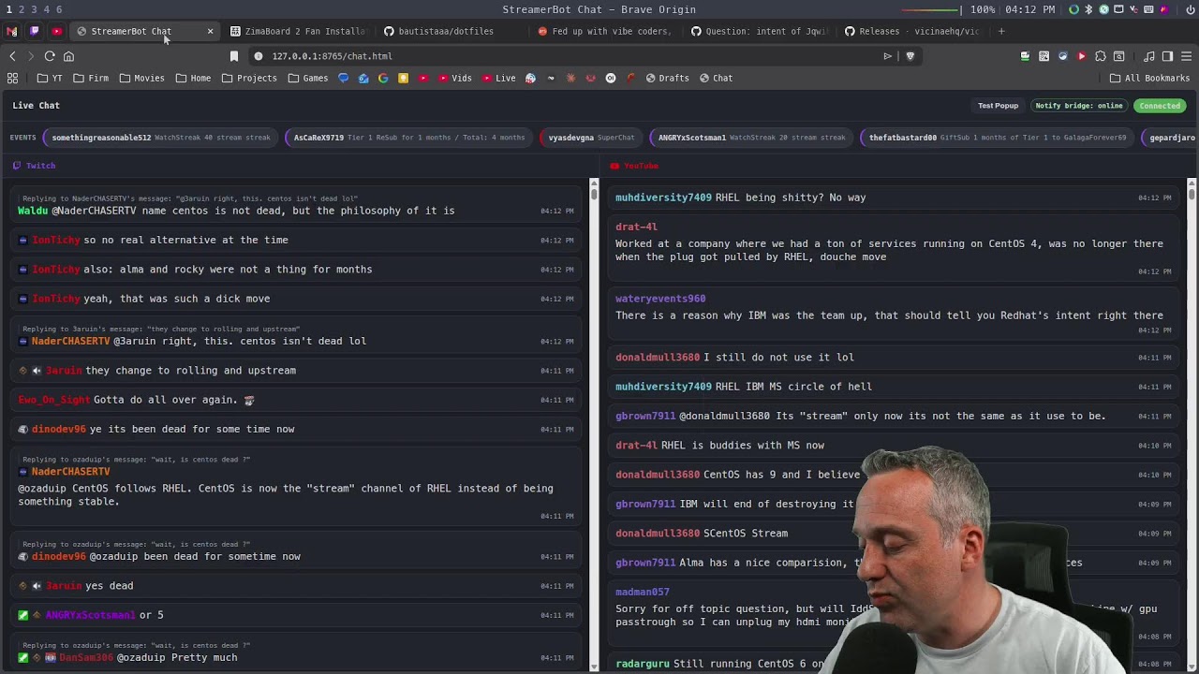Image resolution: width=1199 pixels, height=674 pixels.
Task: Open the YT bookmarks folder
Action: point(50,78)
